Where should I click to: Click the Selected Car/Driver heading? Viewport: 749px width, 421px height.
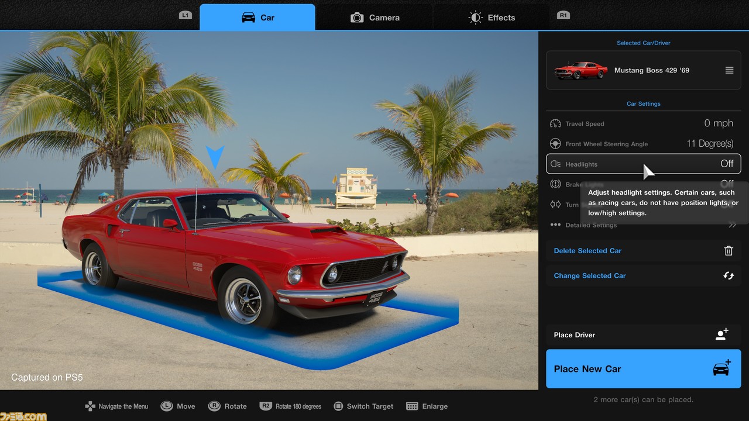coord(644,43)
